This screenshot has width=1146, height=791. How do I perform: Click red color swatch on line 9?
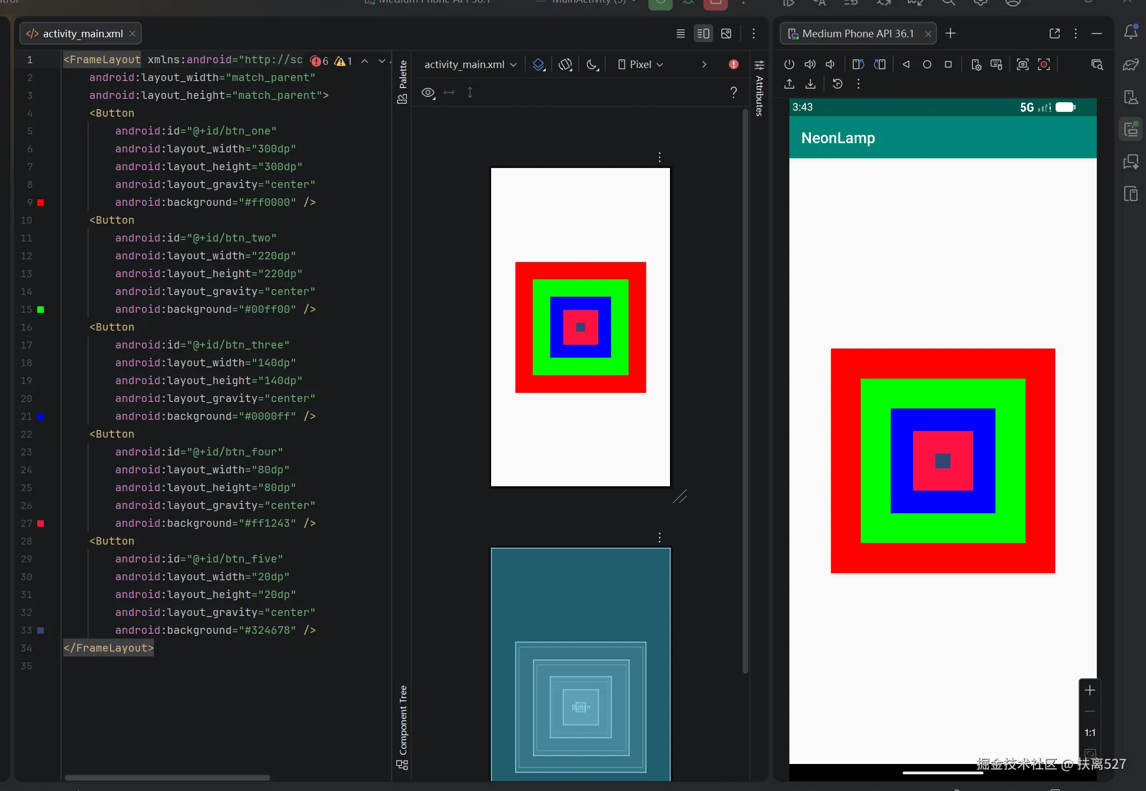(x=41, y=203)
